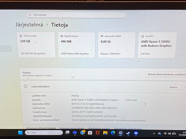Click the AMD Radeon(TM) Graphics label
This screenshot has height=139, width=186.
click(x=75, y=54)
